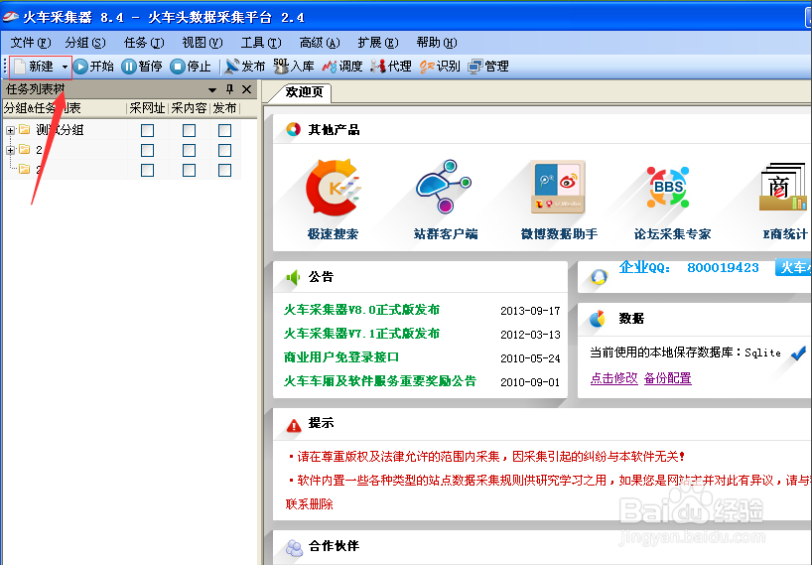Open the 扩展(E) menu
This screenshot has width=812, height=565.
[x=378, y=43]
